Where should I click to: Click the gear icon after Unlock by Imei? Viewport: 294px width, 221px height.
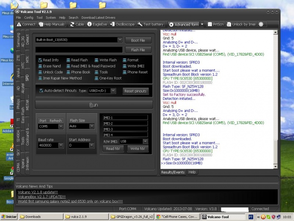pos(261,24)
